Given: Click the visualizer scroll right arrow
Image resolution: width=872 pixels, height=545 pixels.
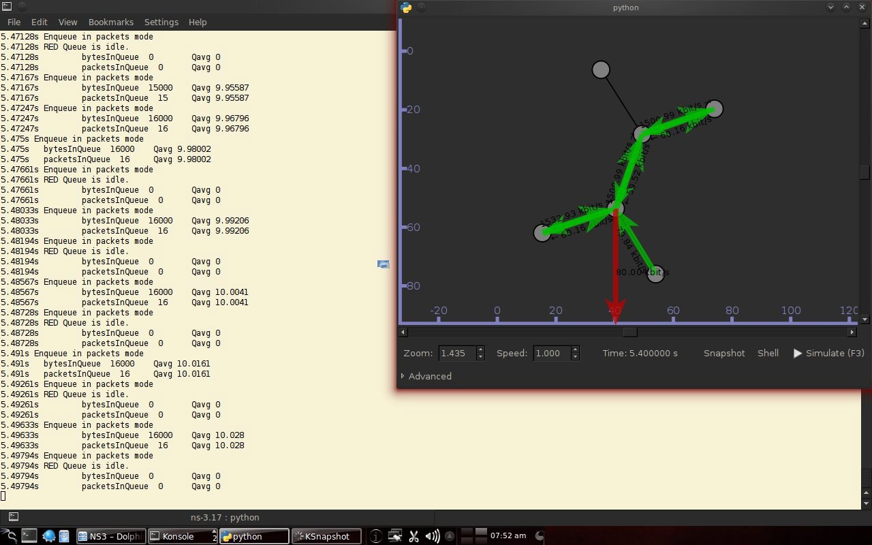Looking at the screenshot, I should coord(852,332).
